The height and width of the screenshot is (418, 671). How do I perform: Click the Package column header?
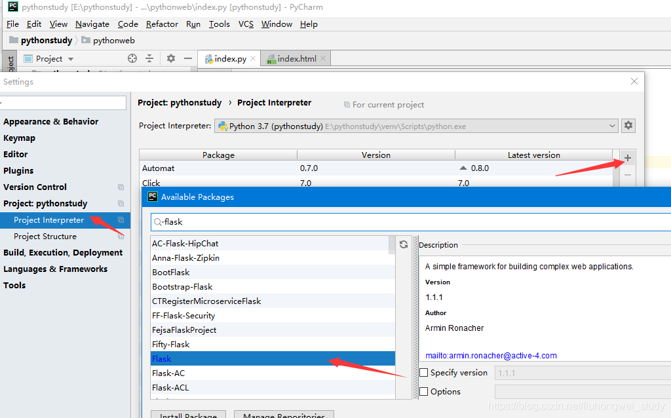[218, 155]
